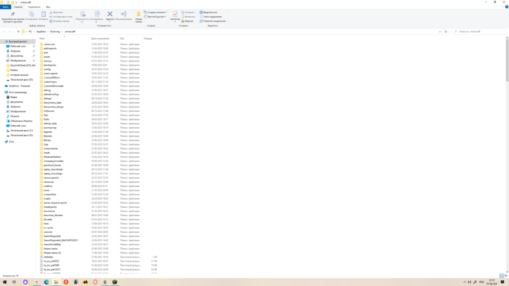Select Этот компьютер in the sidebar
This screenshot has height=286, width=509.
[18, 92]
